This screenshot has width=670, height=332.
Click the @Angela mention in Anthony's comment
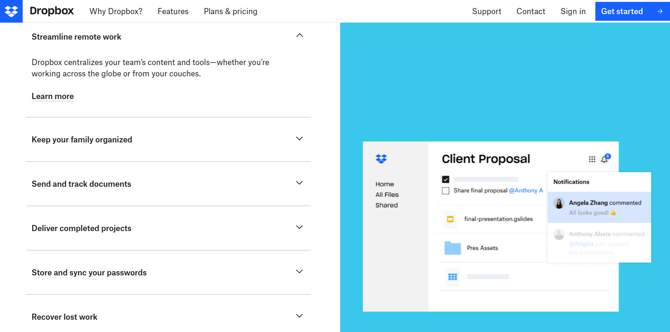point(581,244)
